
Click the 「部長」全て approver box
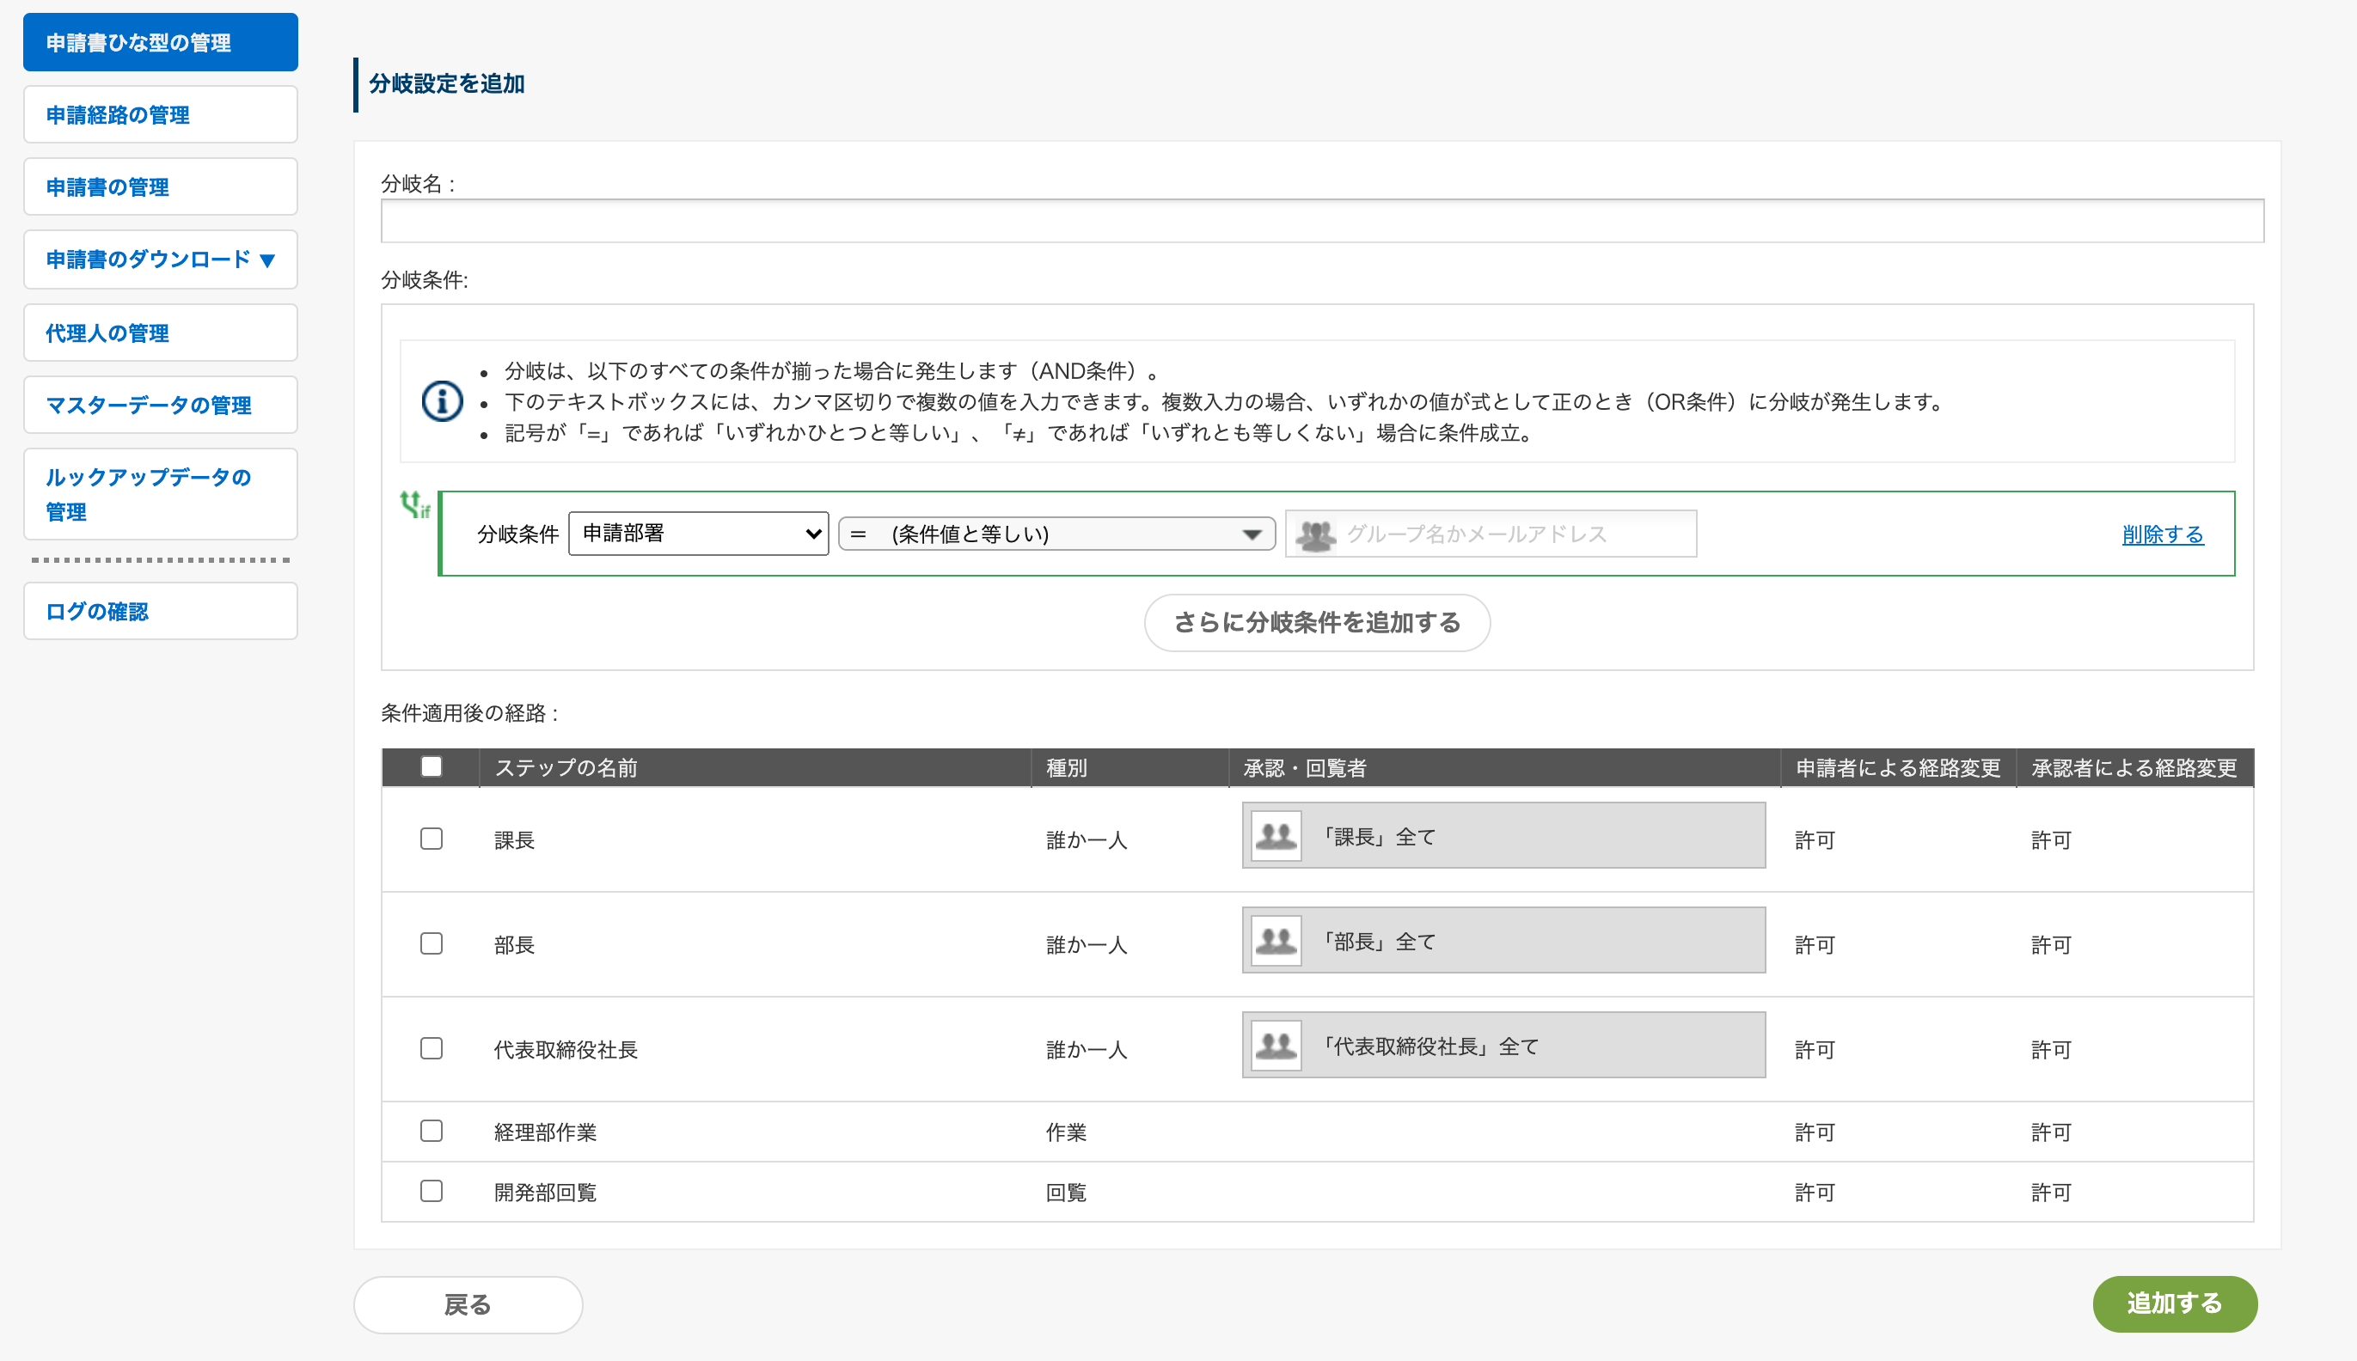point(1503,940)
